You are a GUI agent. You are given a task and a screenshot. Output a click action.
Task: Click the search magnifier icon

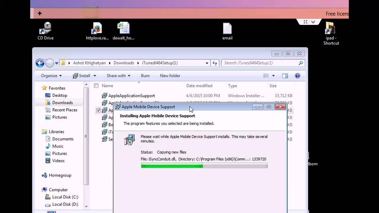pos(301,63)
